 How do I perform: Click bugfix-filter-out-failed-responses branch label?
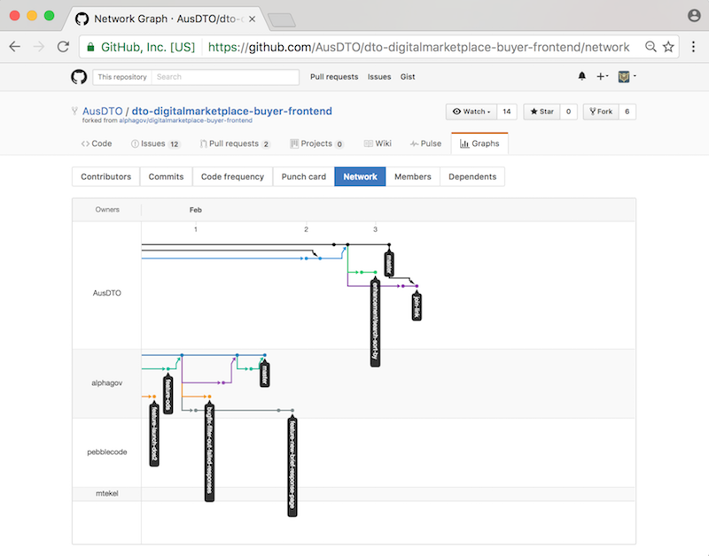[x=209, y=452]
